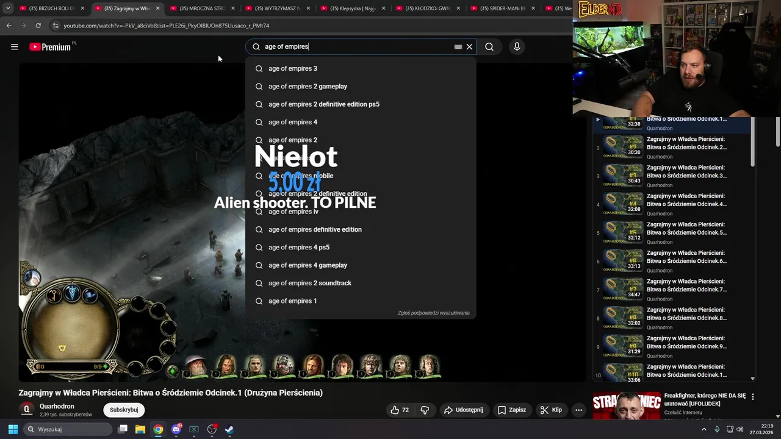Play playlist video Odcinek.2 thumbnail
This screenshot has width=781, height=439.
(x=623, y=148)
